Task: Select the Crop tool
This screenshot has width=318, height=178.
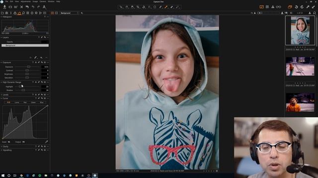Action: (x=138, y=7)
